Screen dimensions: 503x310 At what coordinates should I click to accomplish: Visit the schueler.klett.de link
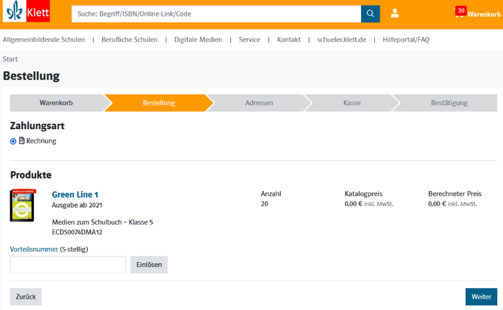341,40
